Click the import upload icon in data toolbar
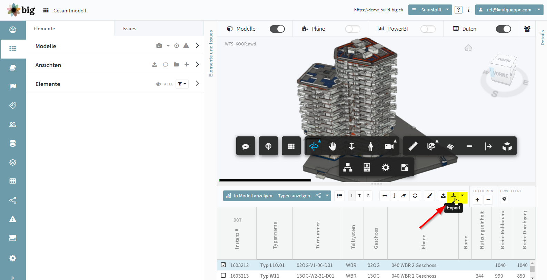The height and width of the screenshot is (280, 547). (x=443, y=196)
